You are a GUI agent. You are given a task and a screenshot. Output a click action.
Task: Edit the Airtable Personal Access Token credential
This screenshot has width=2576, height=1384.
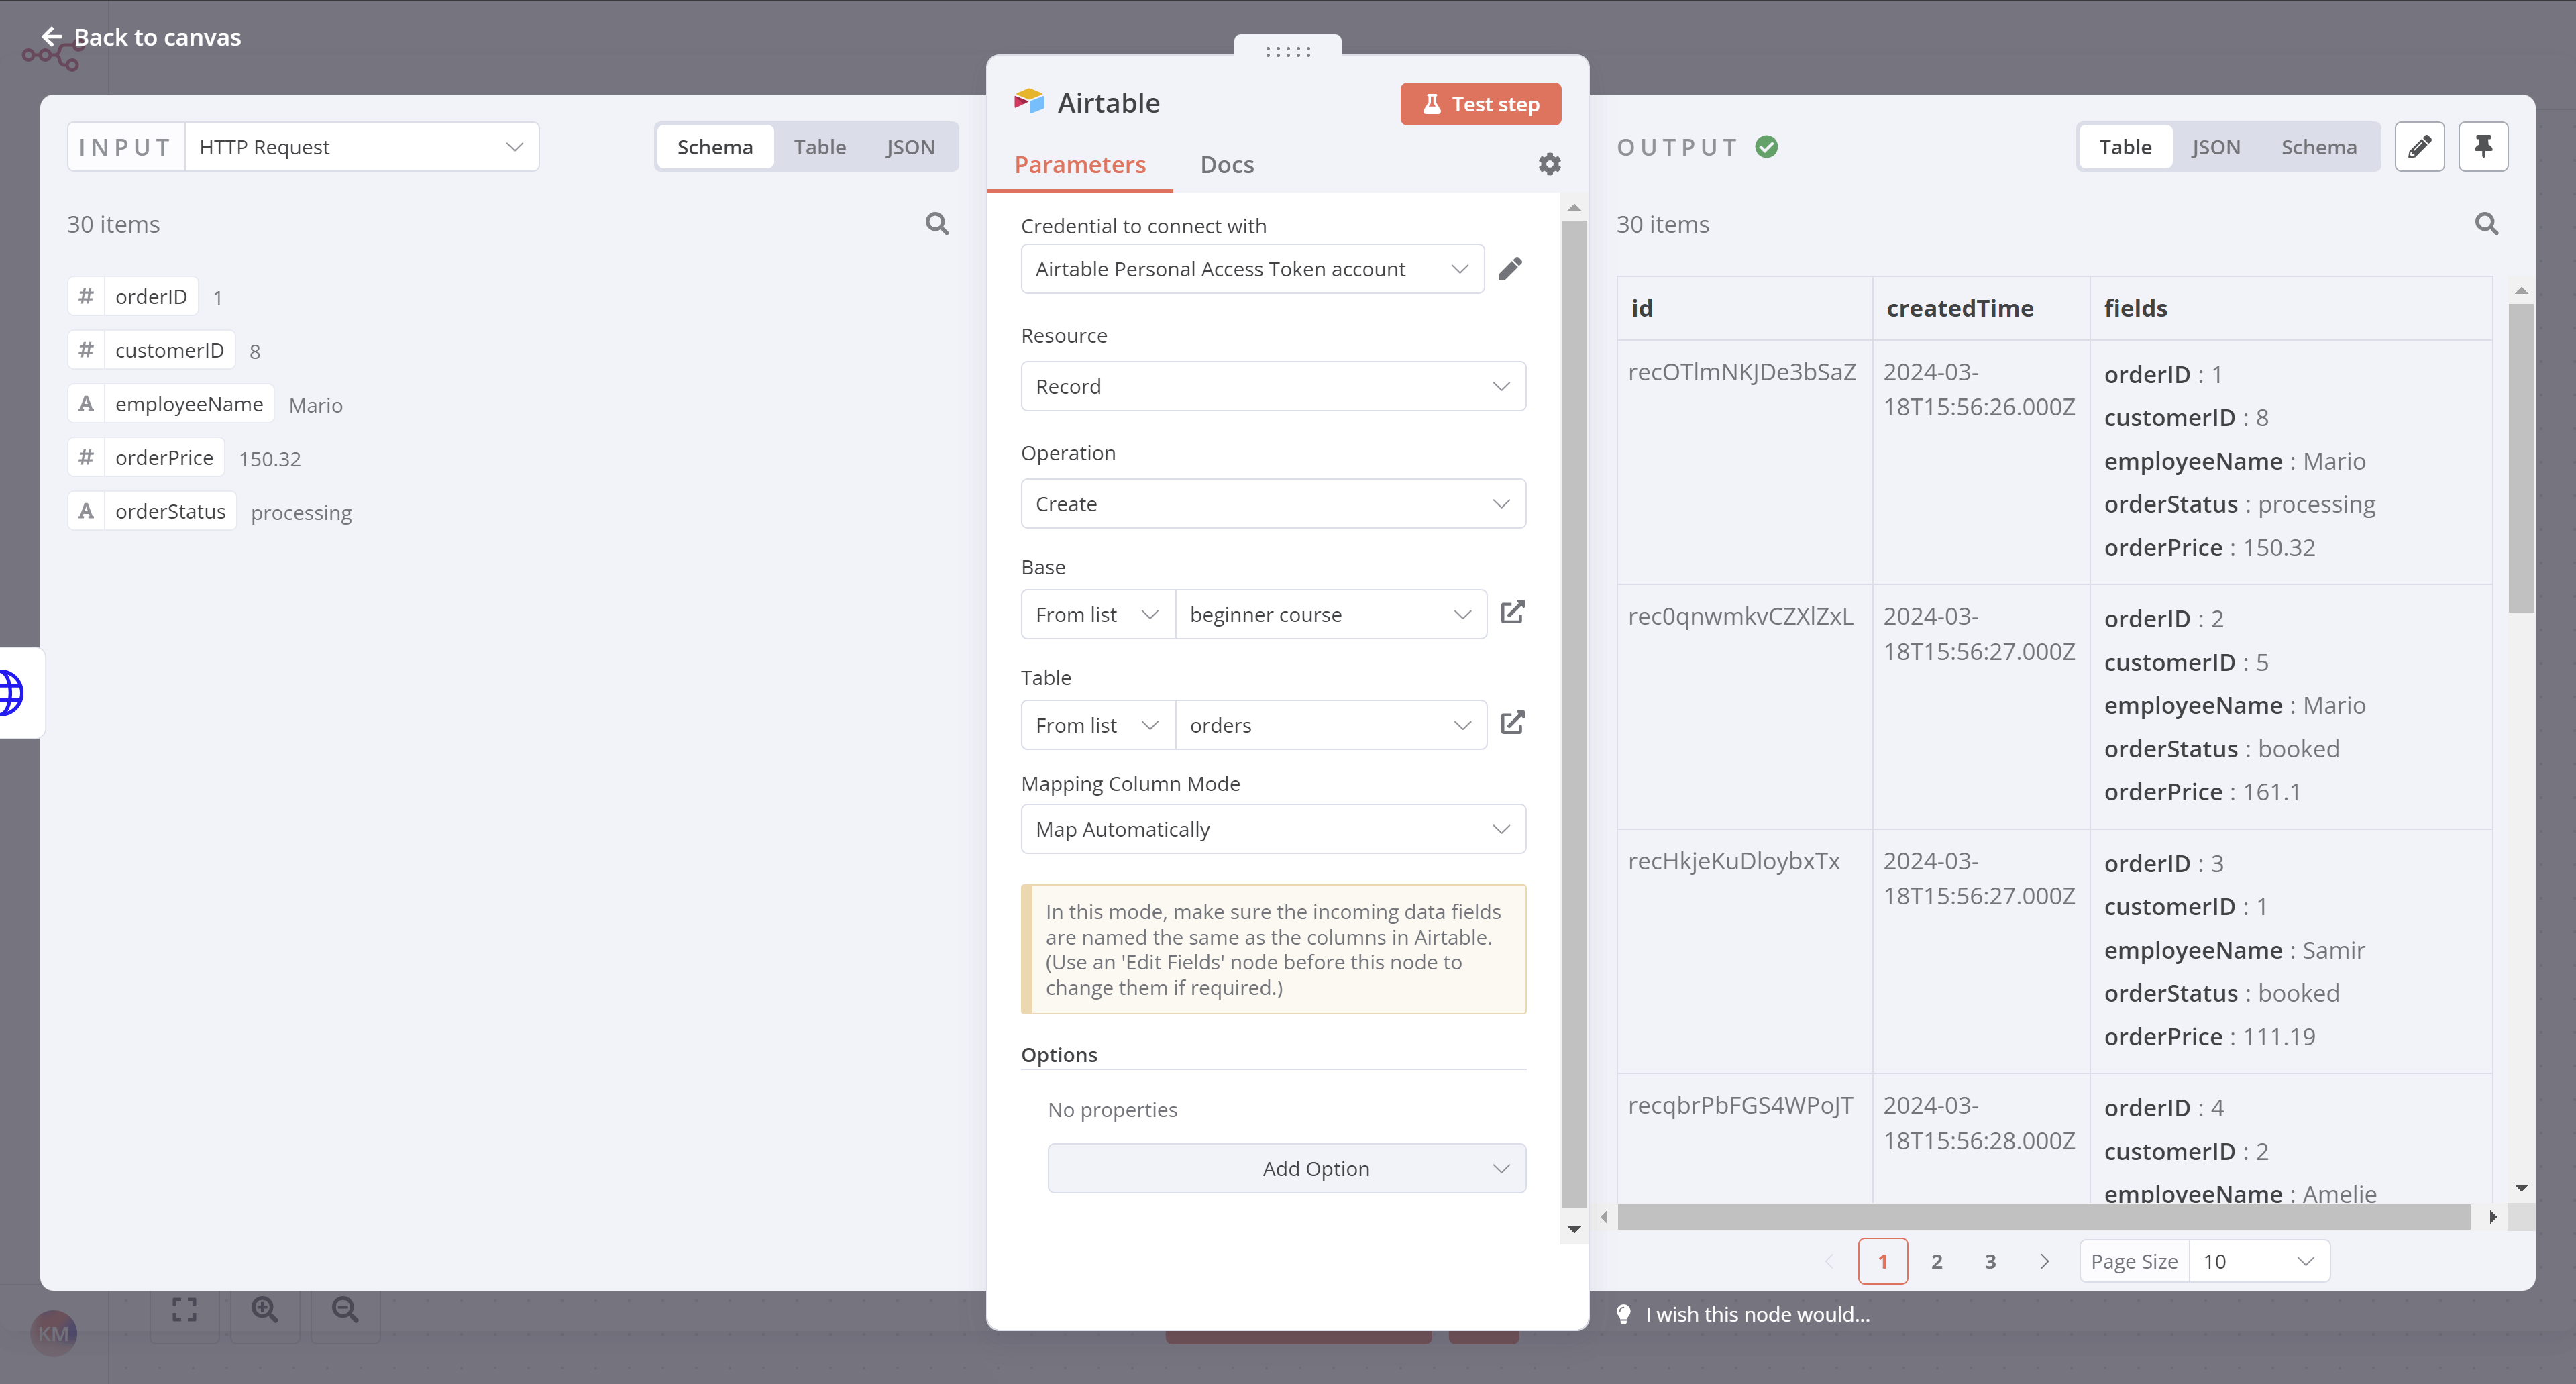[1511, 268]
